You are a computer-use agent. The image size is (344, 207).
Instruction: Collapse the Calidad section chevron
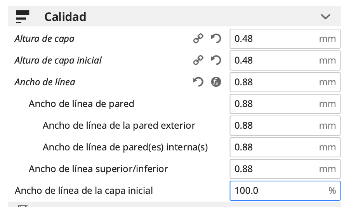[x=325, y=17]
